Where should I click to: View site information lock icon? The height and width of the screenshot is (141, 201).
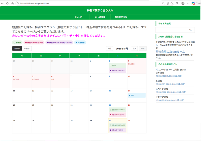[18, 3]
